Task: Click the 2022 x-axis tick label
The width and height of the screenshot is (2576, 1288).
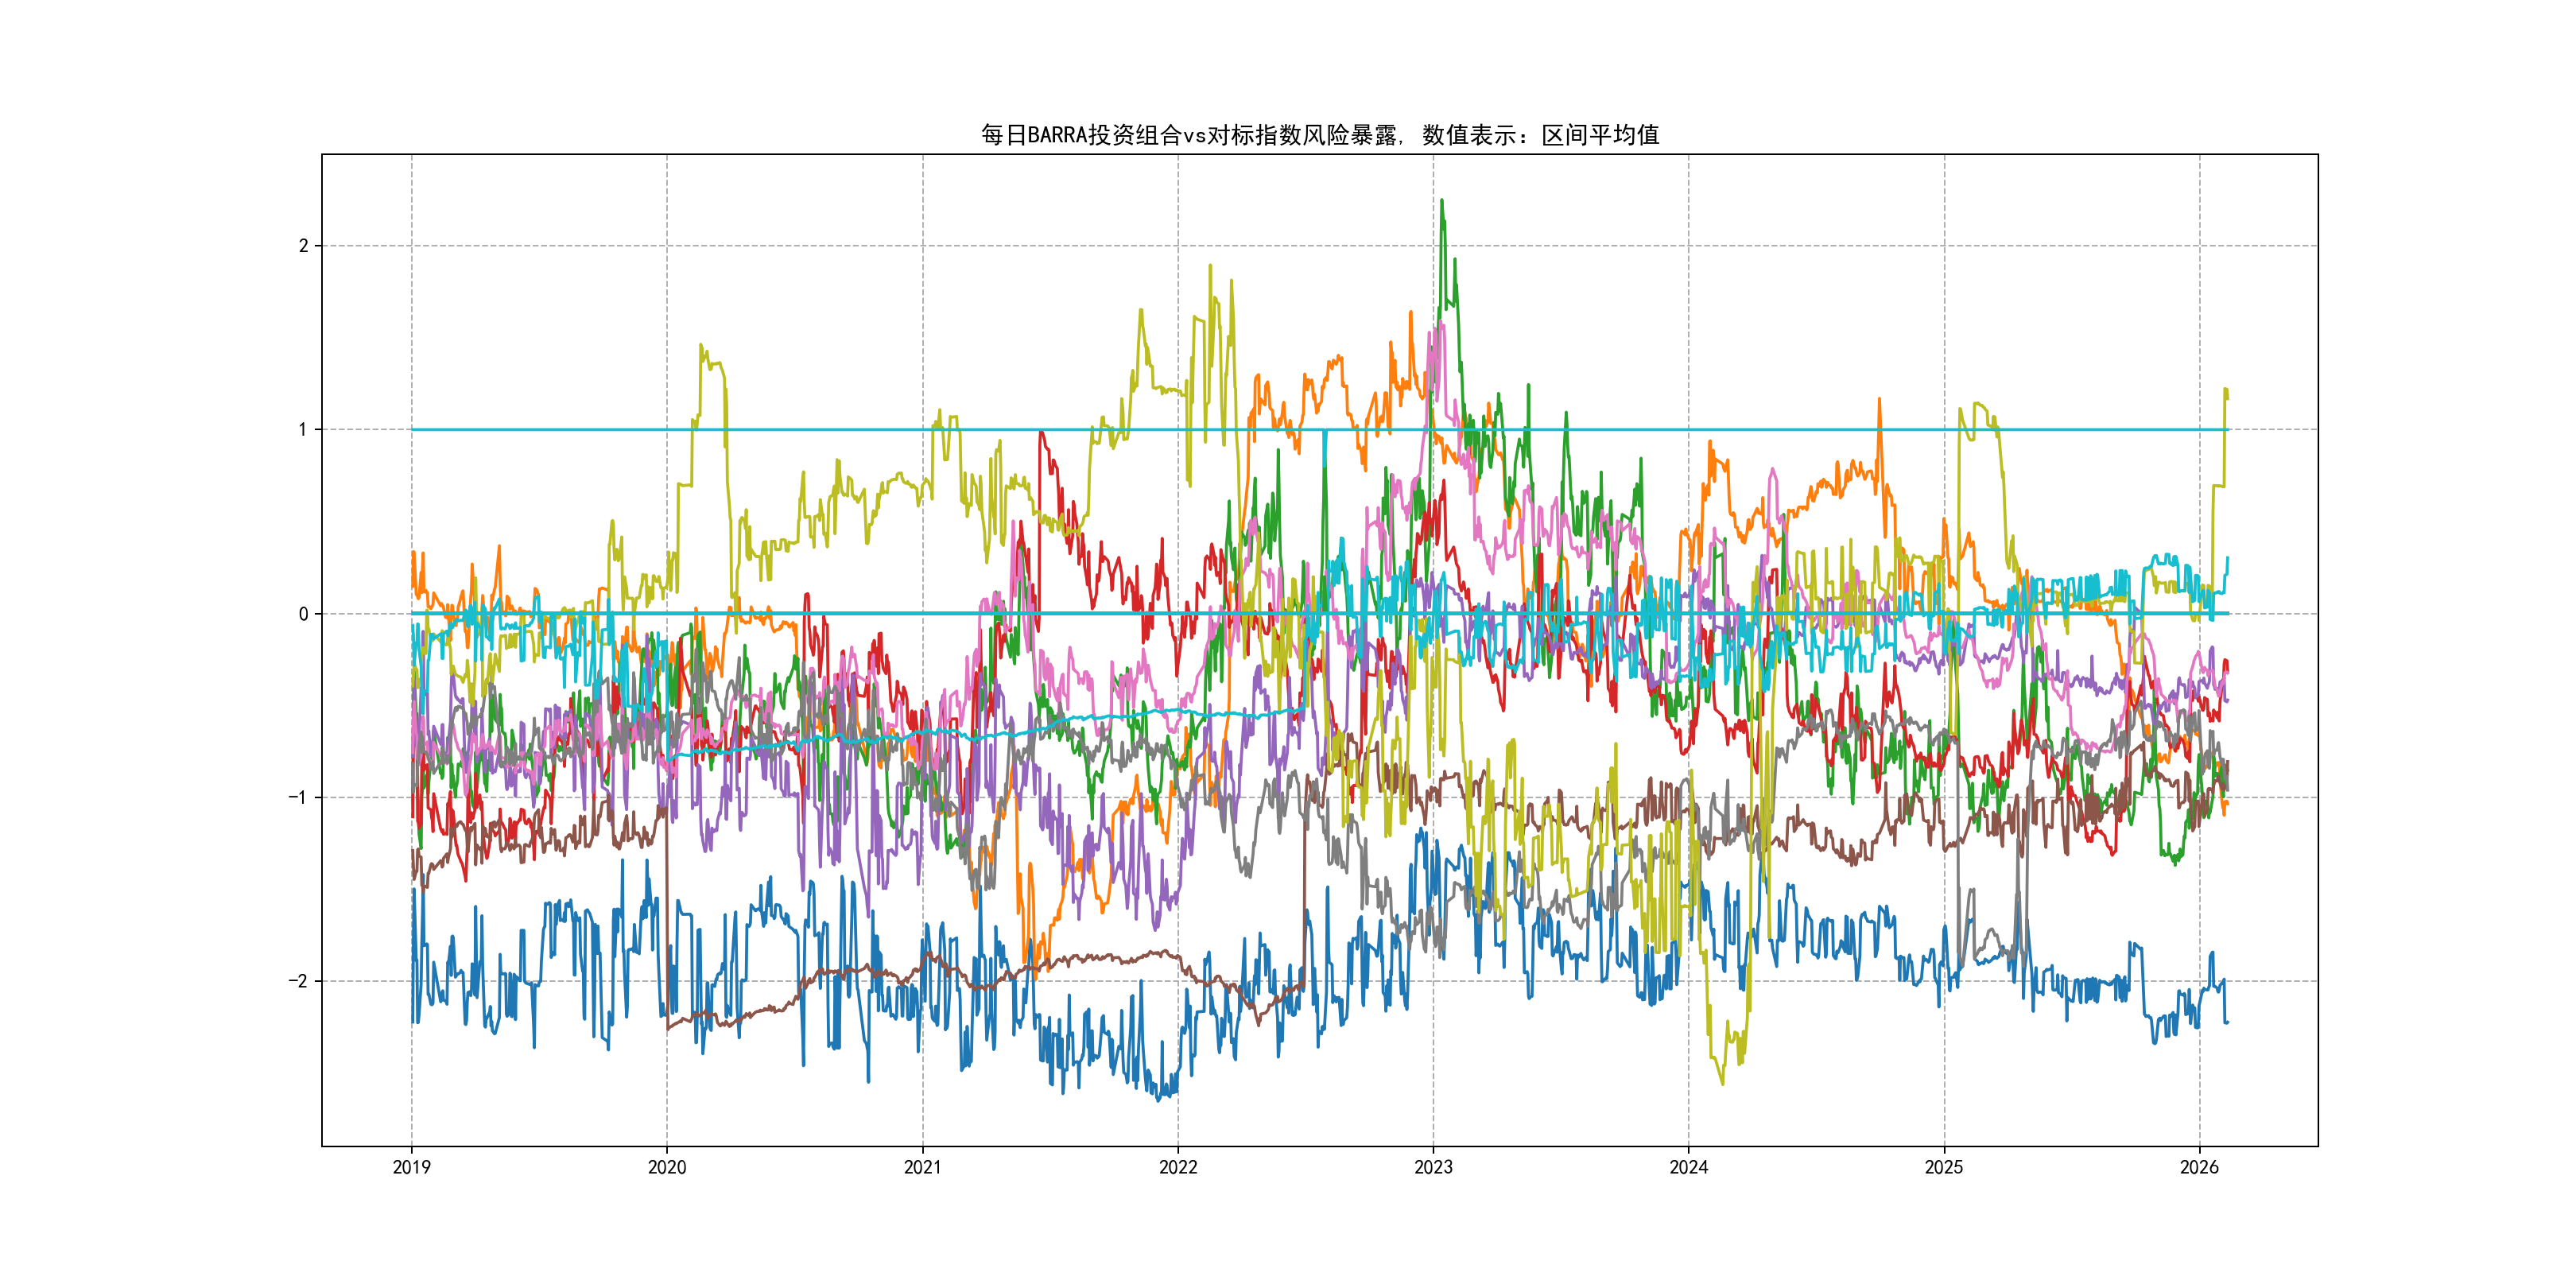Action: 1178,1167
